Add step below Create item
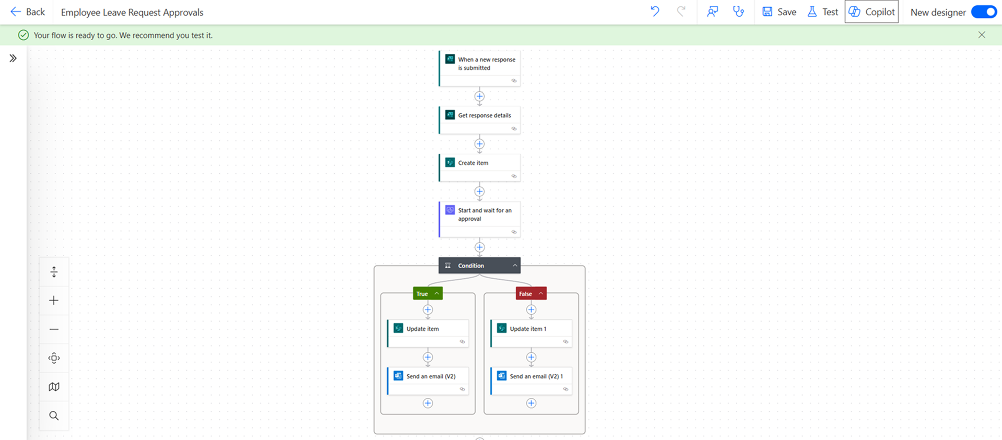Image resolution: width=1002 pixels, height=440 pixels. pos(479,192)
